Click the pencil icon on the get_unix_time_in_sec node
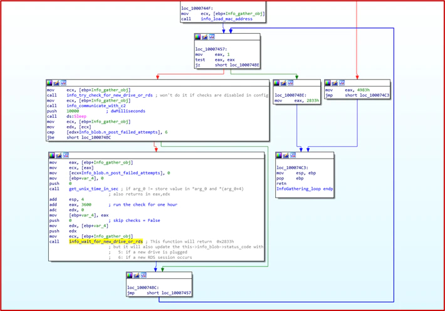This screenshot has width=445, height=311. point(59,155)
